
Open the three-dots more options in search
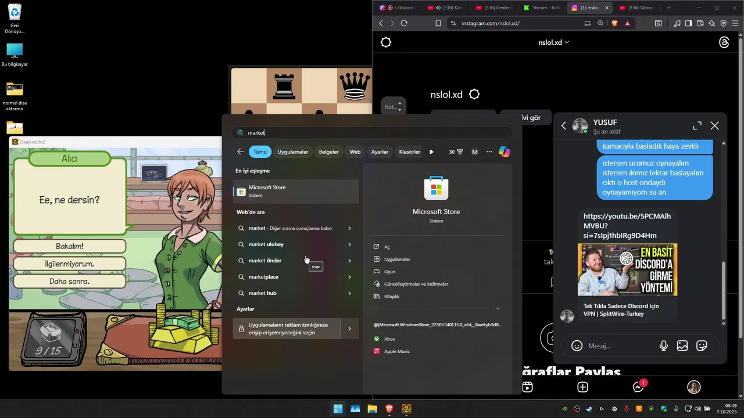(x=489, y=152)
